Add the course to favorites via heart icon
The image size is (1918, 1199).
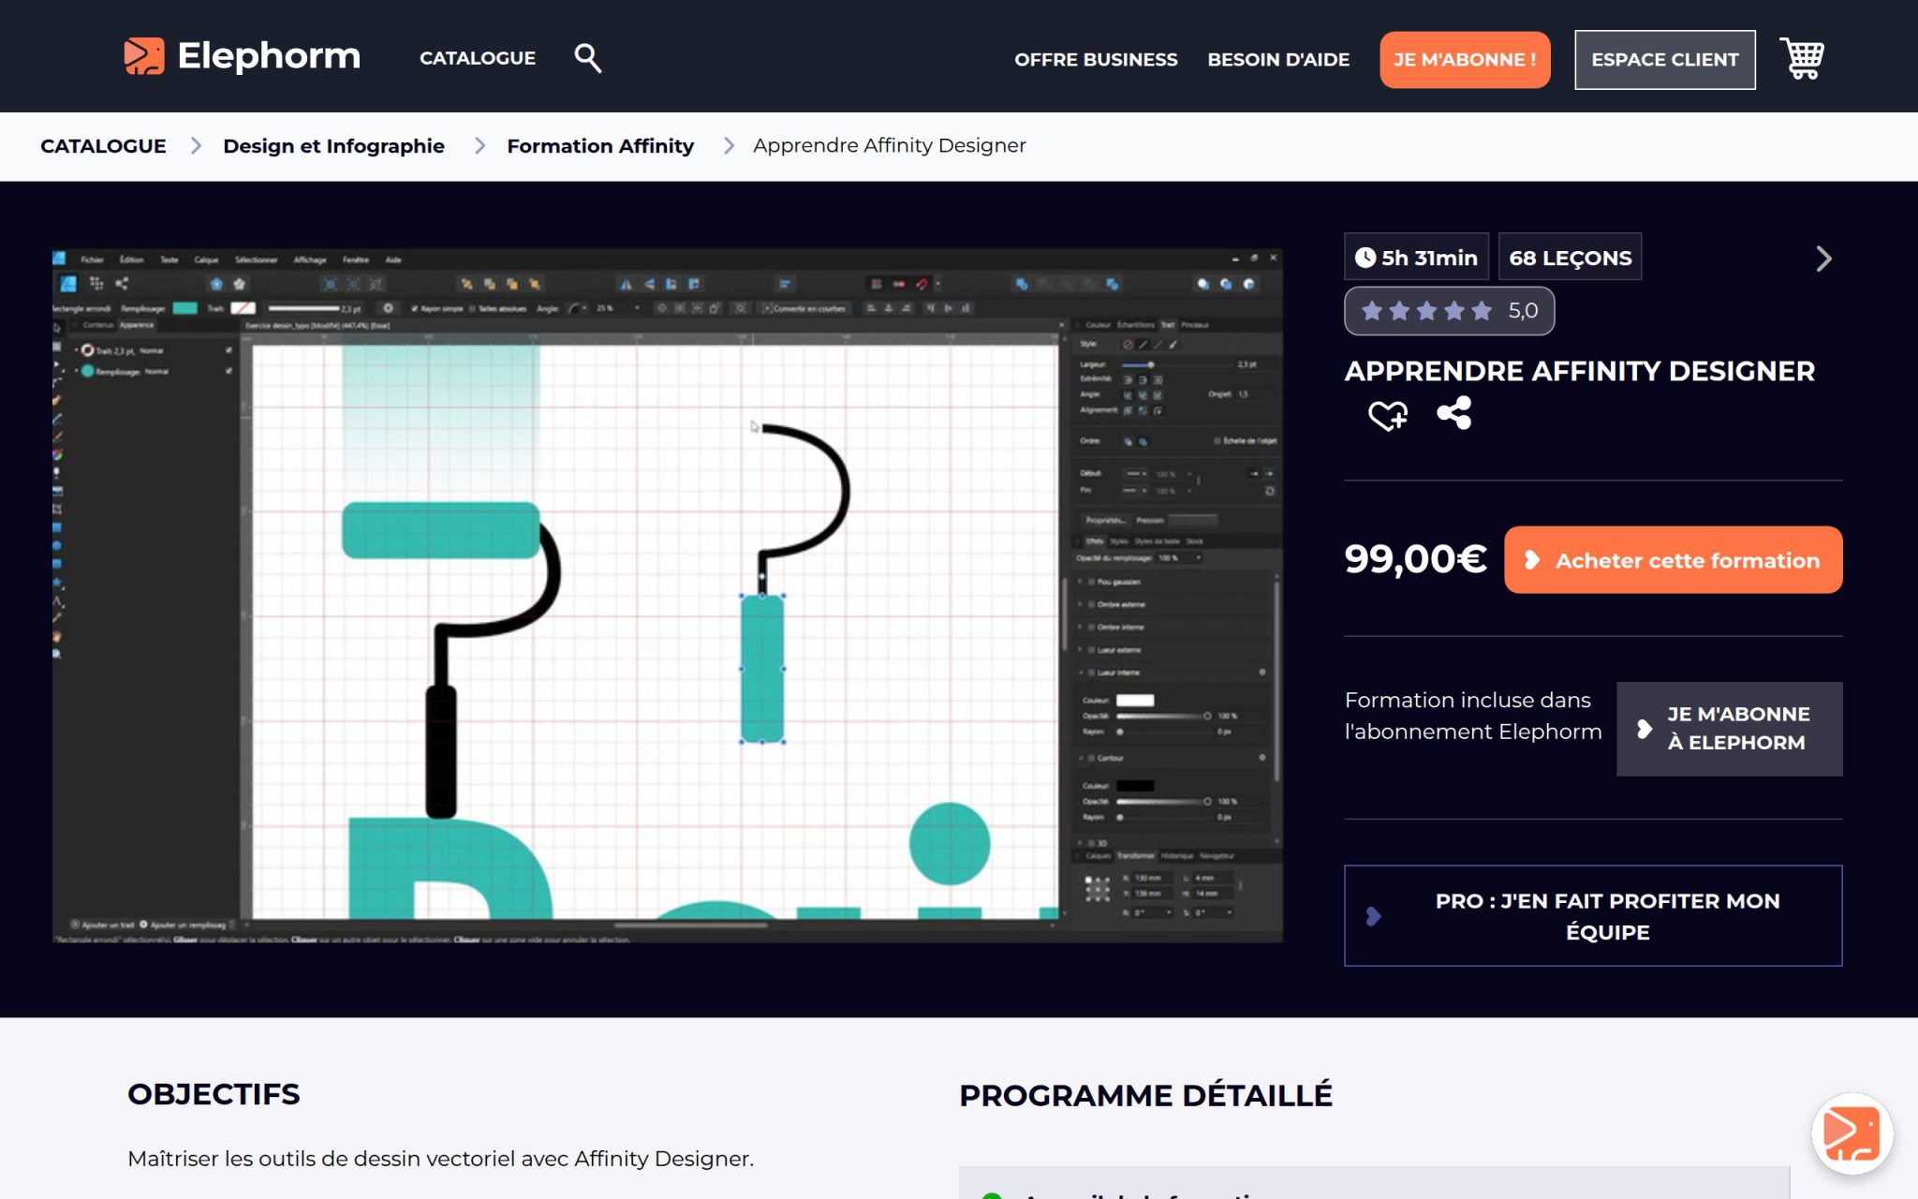pyautogui.click(x=1388, y=414)
